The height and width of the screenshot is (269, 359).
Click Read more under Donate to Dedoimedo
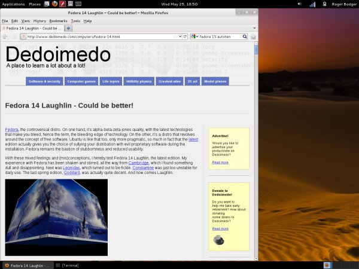[x=220, y=228]
